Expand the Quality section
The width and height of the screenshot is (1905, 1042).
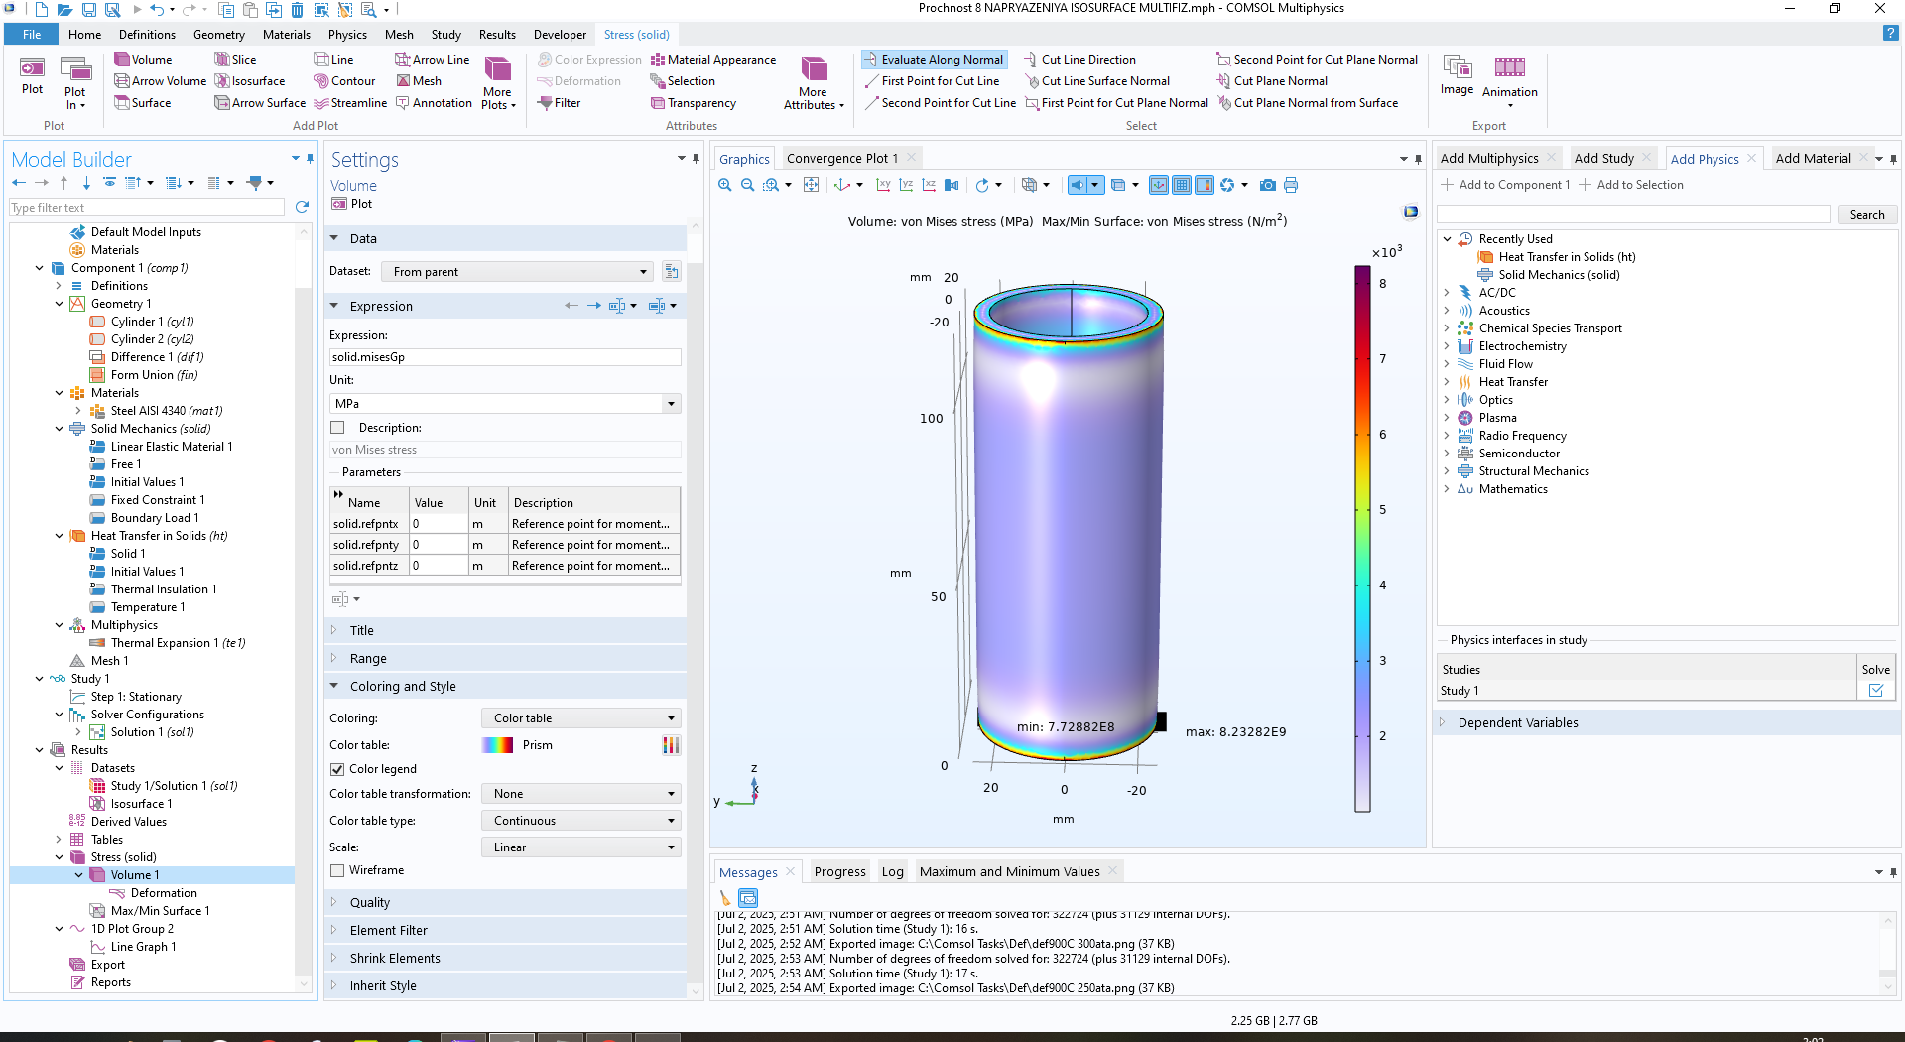tap(370, 902)
